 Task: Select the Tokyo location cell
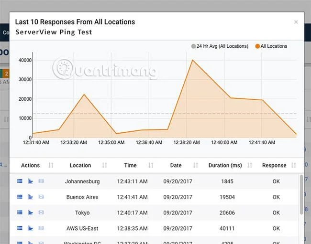pyautogui.click(x=82, y=212)
